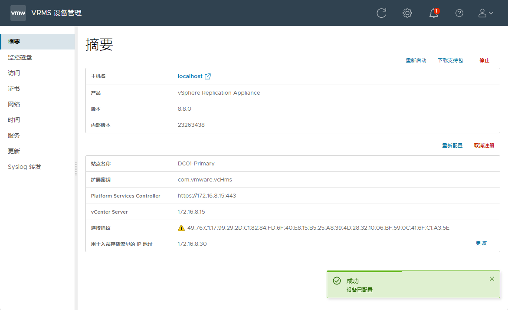
Task: Click the version value 8.8.0
Action: coord(184,109)
